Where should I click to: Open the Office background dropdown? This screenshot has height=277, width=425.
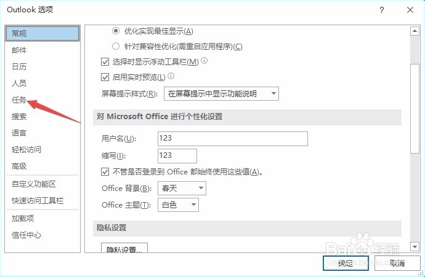click(181, 189)
